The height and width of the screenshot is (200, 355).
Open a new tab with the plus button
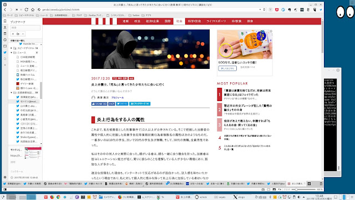point(309,184)
